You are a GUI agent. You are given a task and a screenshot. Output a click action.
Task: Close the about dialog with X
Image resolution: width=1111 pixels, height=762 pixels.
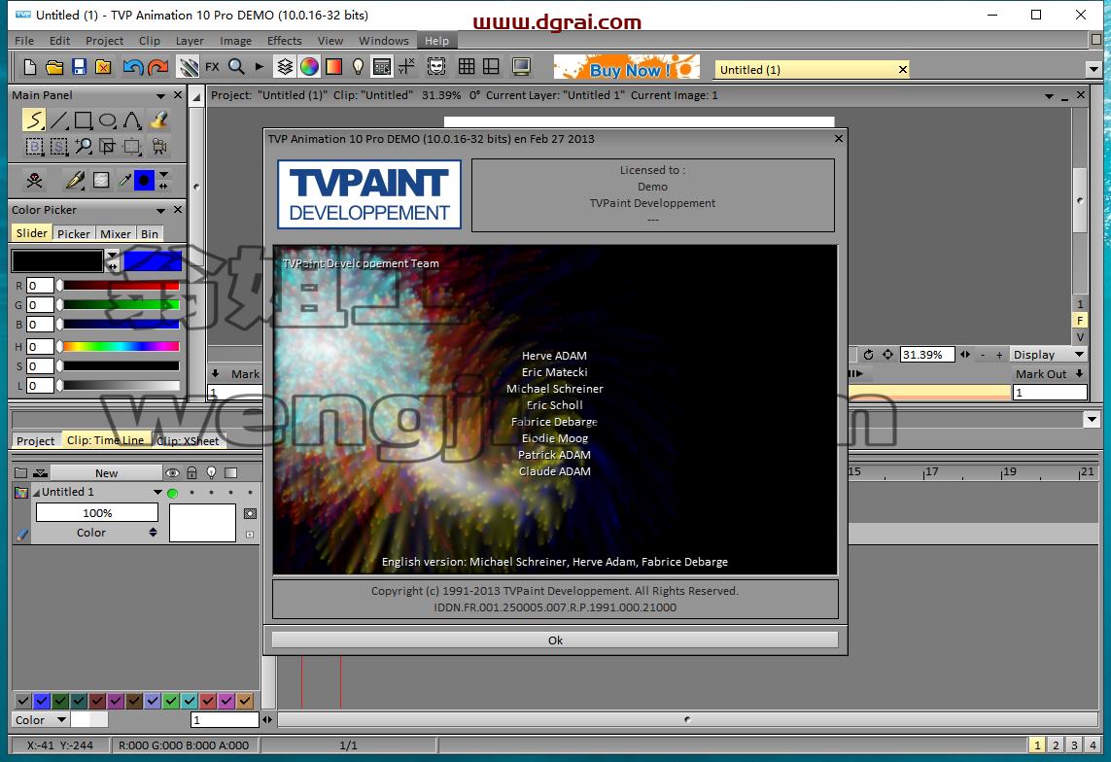pos(838,138)
